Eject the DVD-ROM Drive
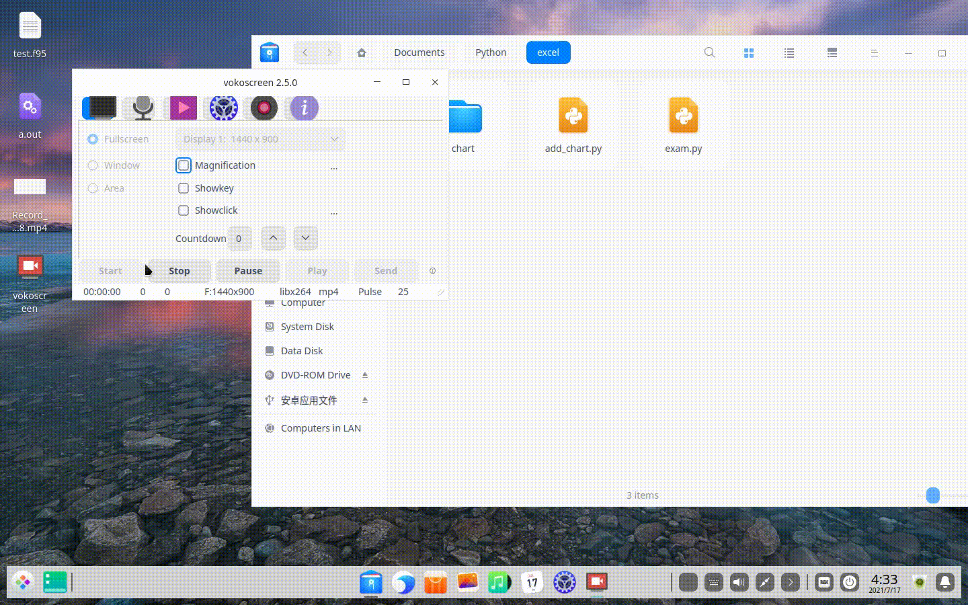 [365, 375]
